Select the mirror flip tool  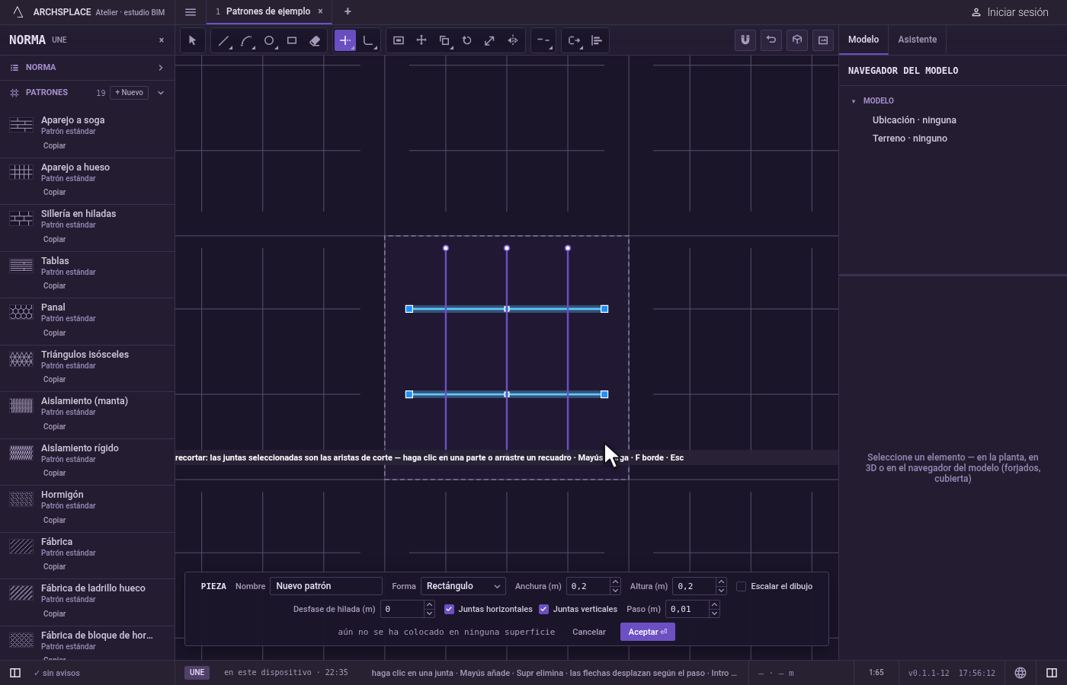pos(513,40)
